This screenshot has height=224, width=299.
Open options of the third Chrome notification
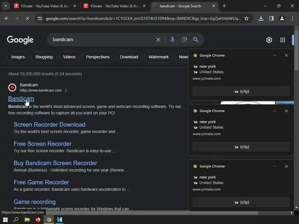tap(274, 166)
